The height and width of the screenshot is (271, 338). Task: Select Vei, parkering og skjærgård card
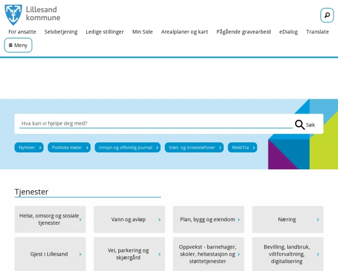(x=130, y=254)
